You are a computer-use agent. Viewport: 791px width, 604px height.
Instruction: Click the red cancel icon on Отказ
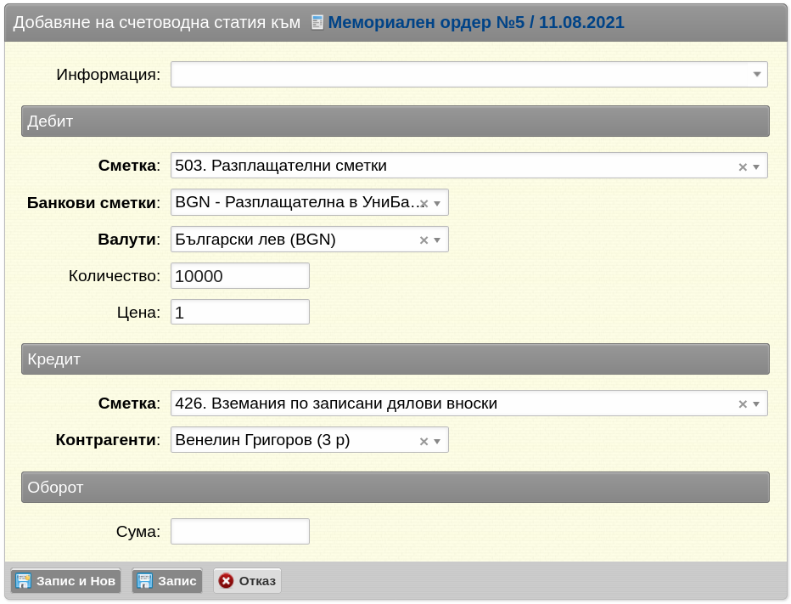[x=226, y=581]
